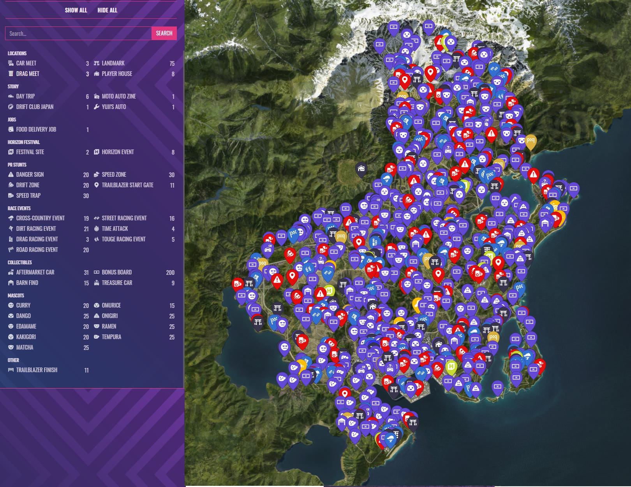This screenshot has width=631, height=487.
Task: Toggle Kakigori mascot markers
Action: [48, 337]
